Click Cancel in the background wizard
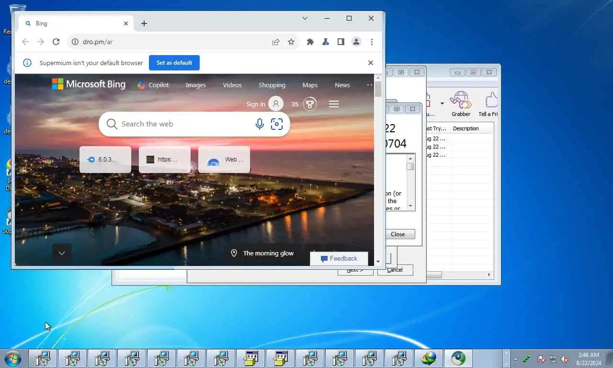The width and height of the screenshot is (613, 368). tap(395, 270)
